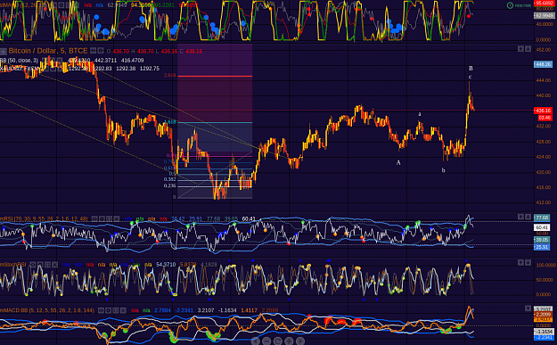Zoom in using the bottom plus button

tap(289, 341)
